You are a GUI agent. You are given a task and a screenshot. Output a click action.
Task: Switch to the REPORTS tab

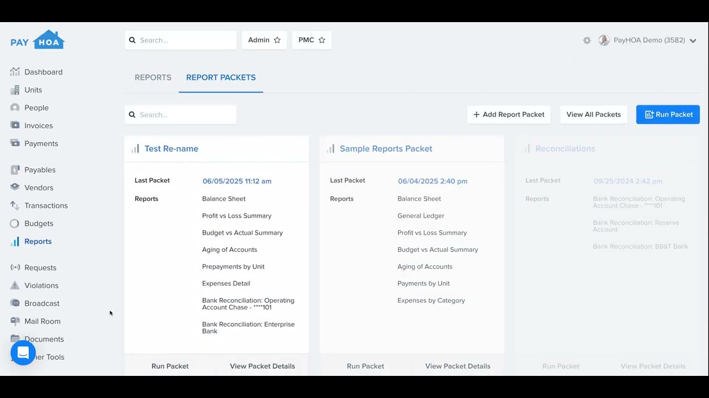[x=153, y=77]
